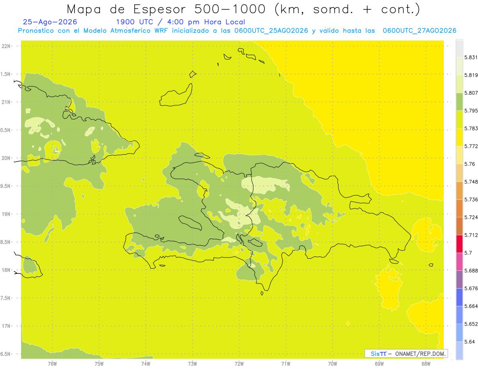Click the tan legend swatch between 5.748 and 5.76
This screenshot has height=369, width=478.
point(459,173)
